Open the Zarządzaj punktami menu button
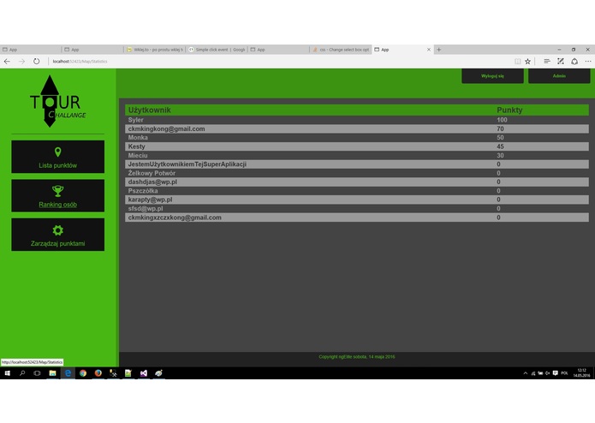The width and height of the screenshot is (595, 423). click(57, 235)
